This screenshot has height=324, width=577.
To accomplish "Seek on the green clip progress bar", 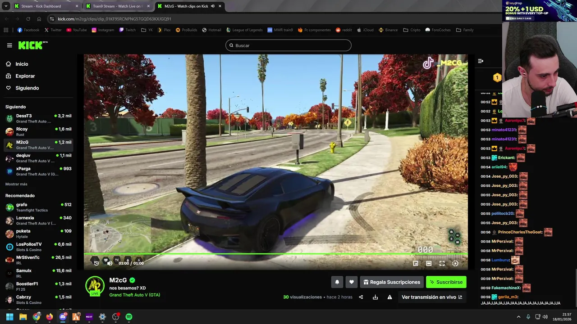I will [275, 254].
